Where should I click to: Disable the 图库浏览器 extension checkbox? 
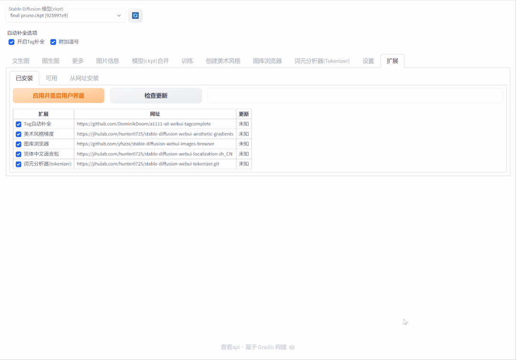[18, 144]
